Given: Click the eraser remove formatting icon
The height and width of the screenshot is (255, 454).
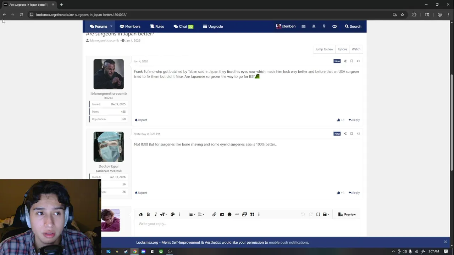Looking at the screenshot, I should tap(141, 214).
